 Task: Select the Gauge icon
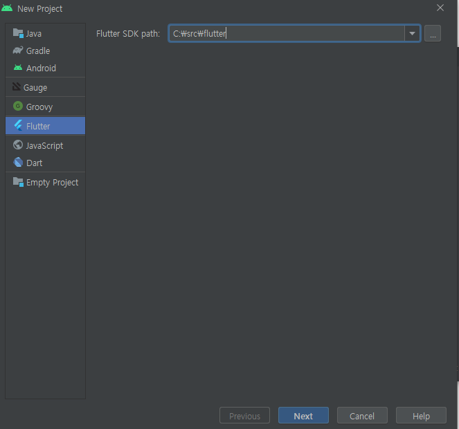click(x=17, y=86)
